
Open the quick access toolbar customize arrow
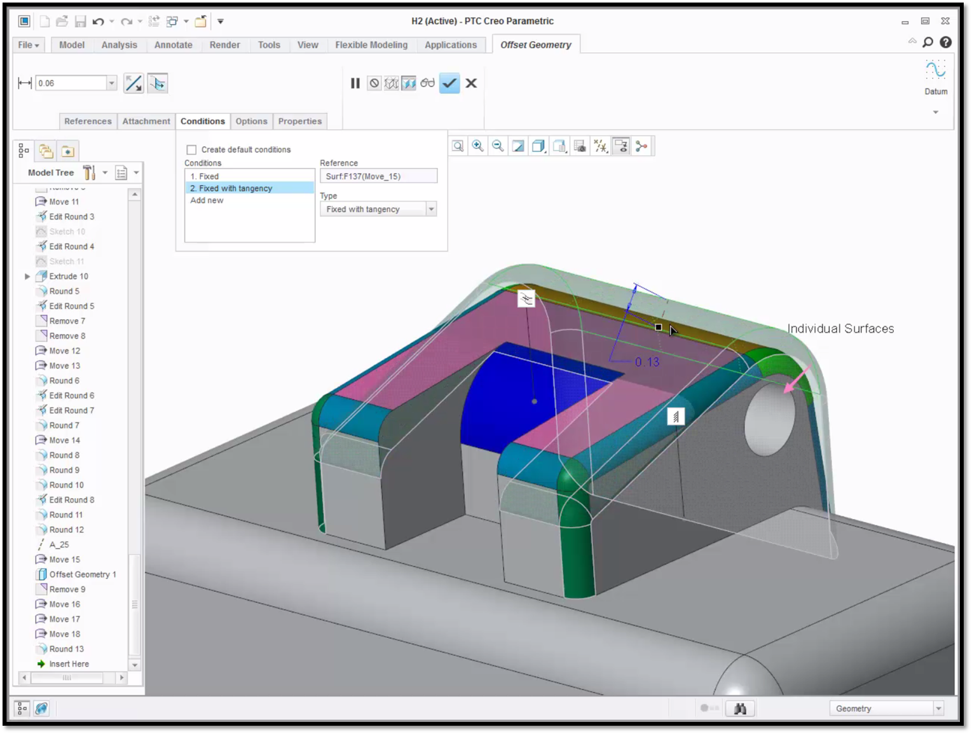click(x=221, y=22)
